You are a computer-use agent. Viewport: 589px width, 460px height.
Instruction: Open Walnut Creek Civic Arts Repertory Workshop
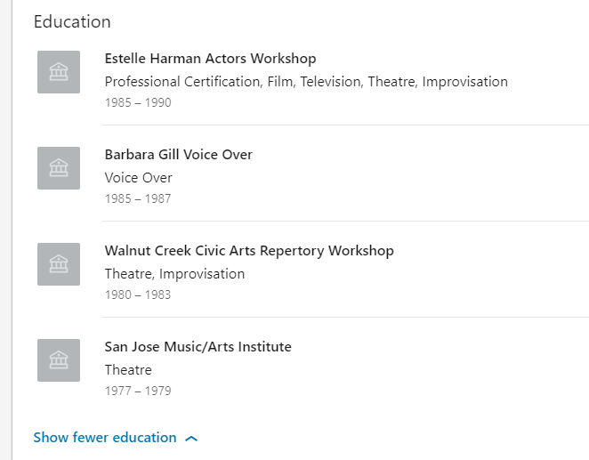point(249,251)
